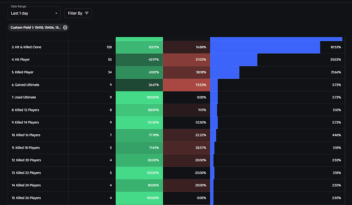Screen dimensions: 352x205
Task: Click the '7. Used Ultimate' step label
Action: pyautogui.click(x=24, y=97)
